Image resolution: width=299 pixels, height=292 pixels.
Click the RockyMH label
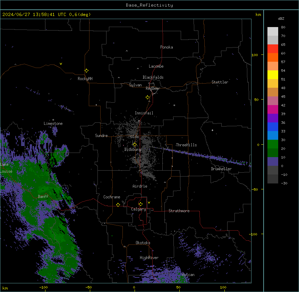click(x=85, y=79)
